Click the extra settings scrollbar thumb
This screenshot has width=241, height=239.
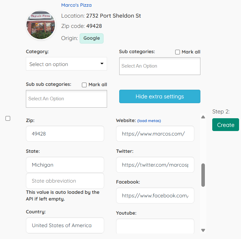pos(203,175)
